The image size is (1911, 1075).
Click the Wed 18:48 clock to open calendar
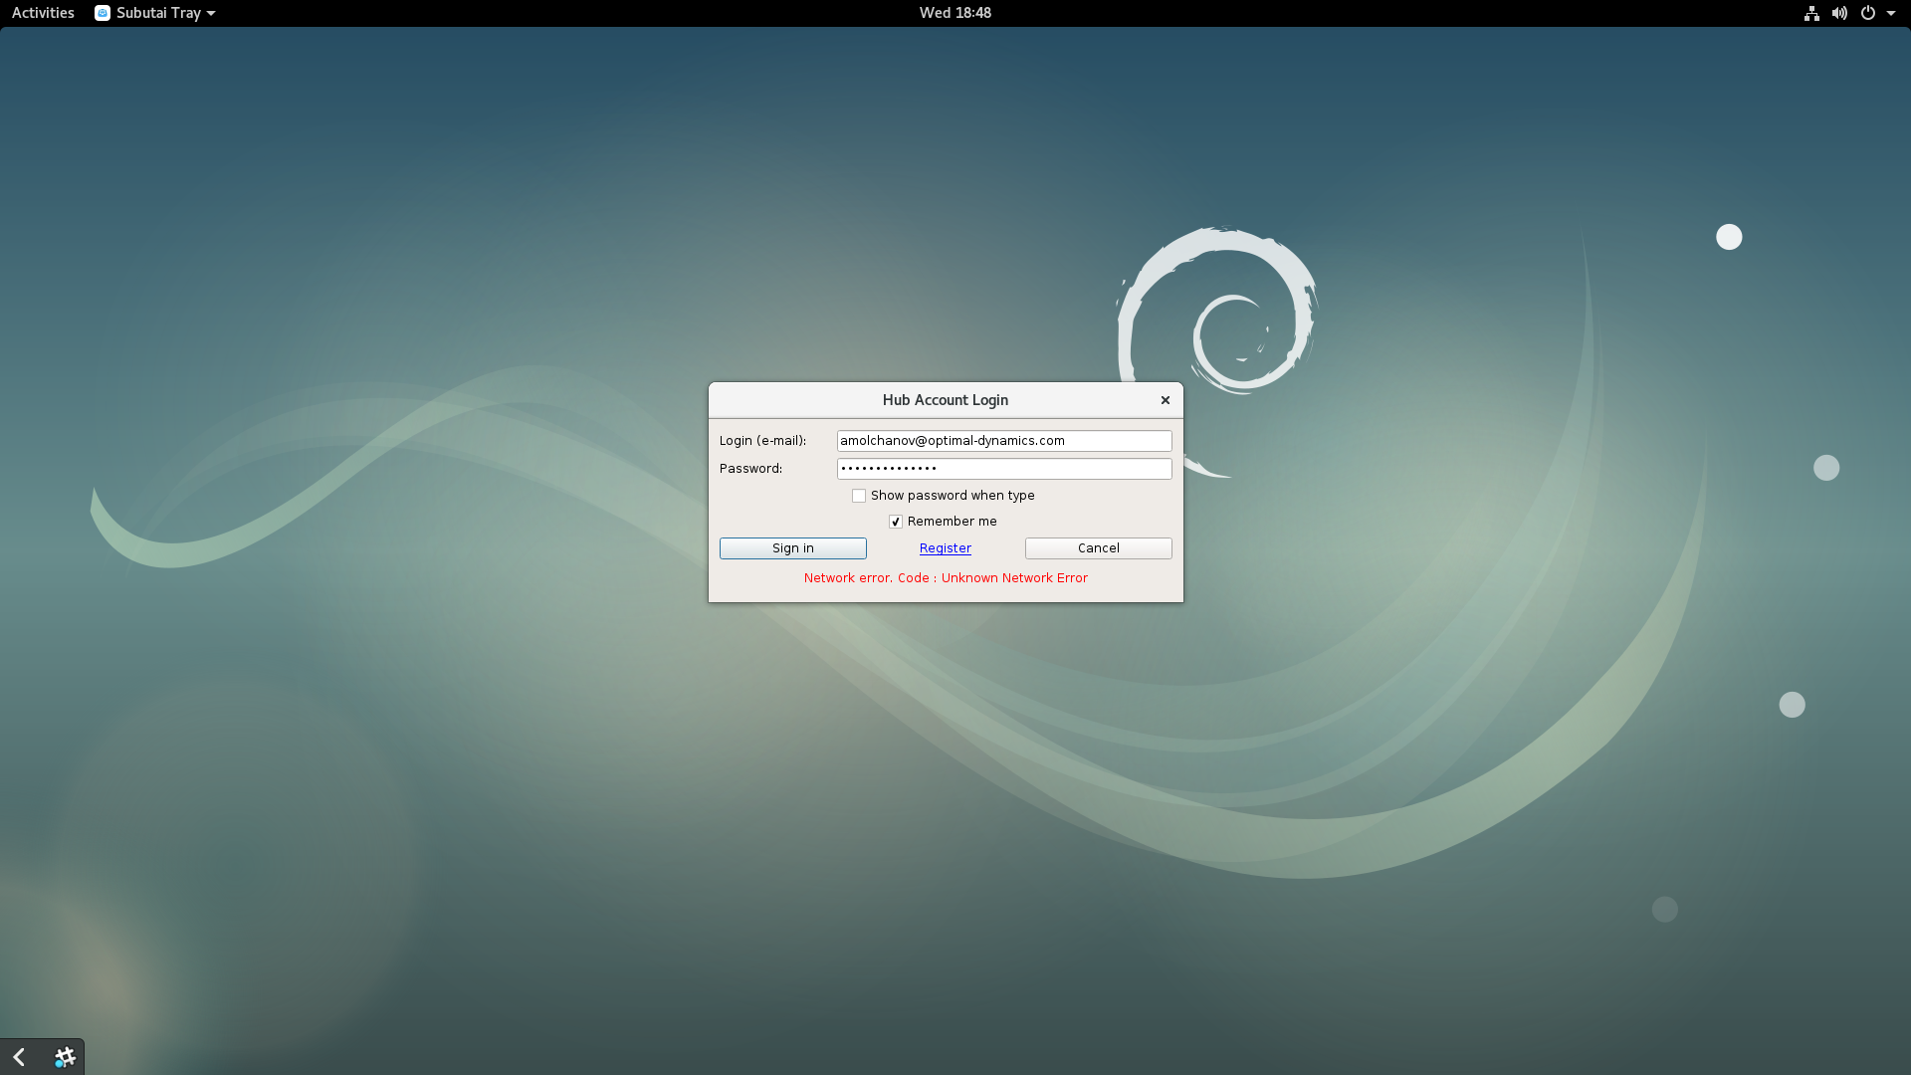click(x=954, y=13)
